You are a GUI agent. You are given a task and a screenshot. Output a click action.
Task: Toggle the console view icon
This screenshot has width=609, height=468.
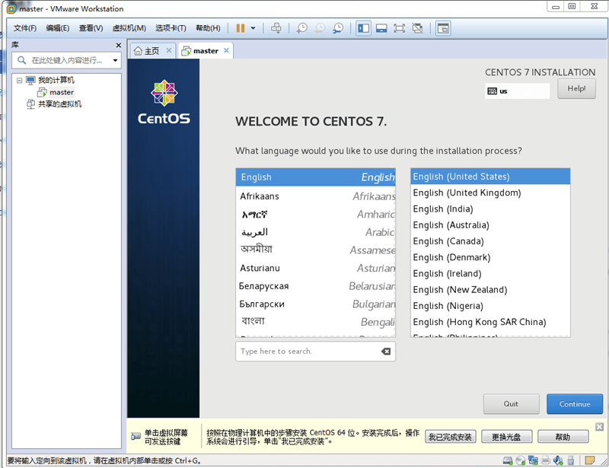(443, 28)
